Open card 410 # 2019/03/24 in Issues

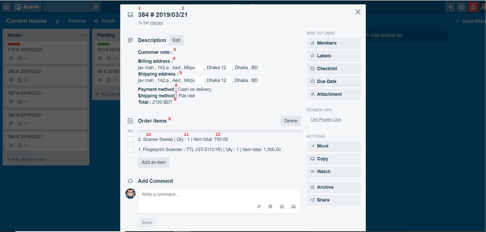[46, 52]
